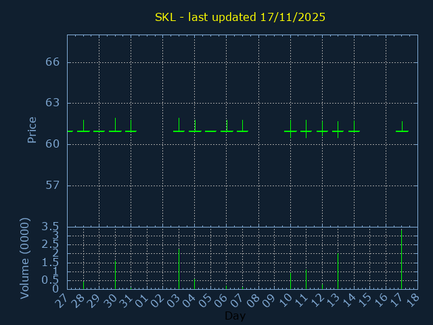Click the Volume (0000) axis label
The image size is (433, 325).
[25, 258]
